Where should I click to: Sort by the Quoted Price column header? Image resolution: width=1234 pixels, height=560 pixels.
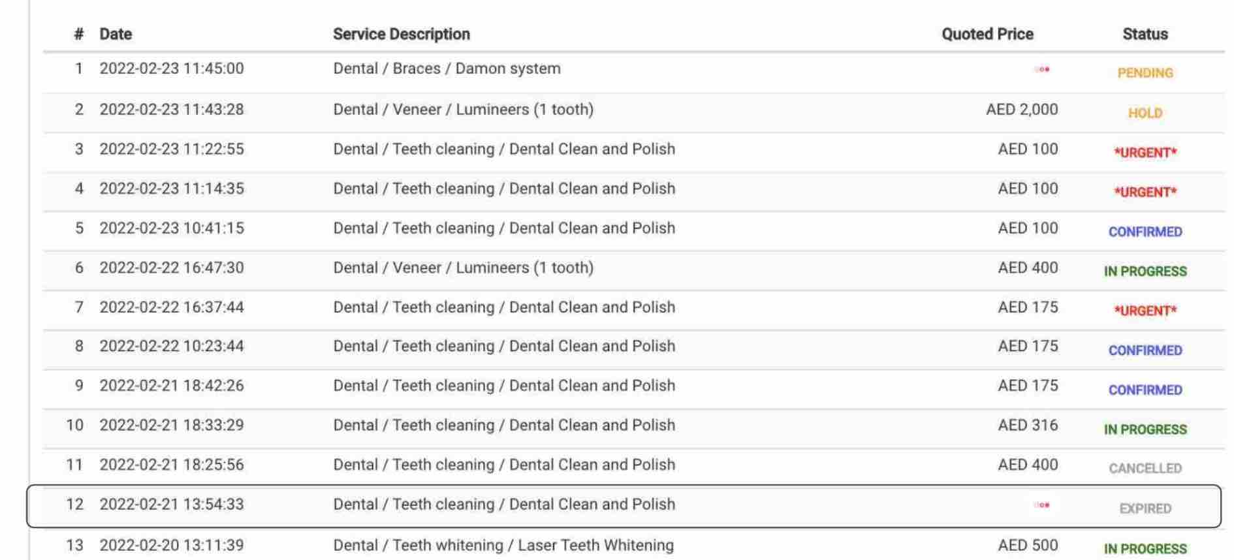pos(987,34)
